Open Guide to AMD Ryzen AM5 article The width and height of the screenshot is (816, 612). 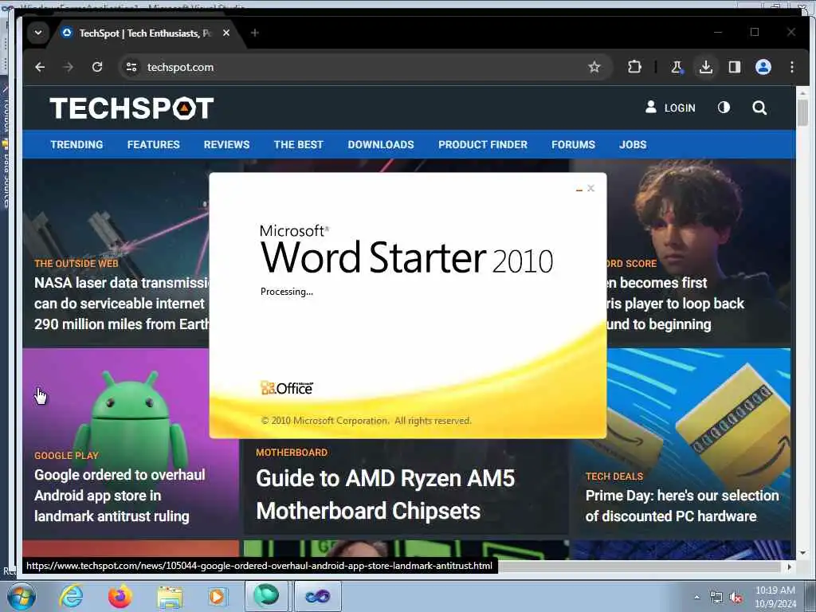pyautogui.click(x=386, y=494)
